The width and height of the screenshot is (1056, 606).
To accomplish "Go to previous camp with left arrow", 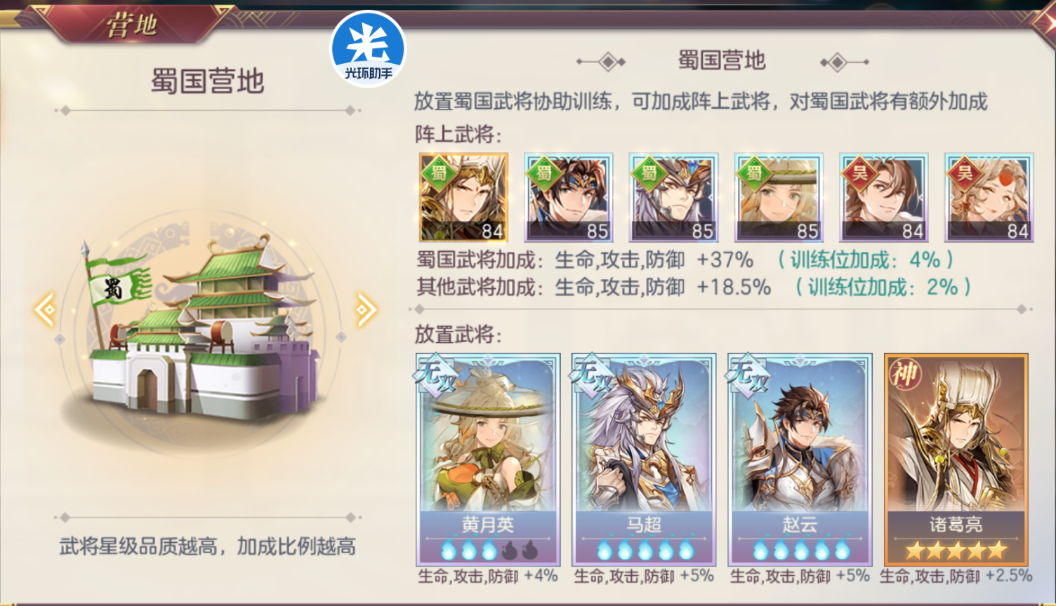I will (46, 309).
